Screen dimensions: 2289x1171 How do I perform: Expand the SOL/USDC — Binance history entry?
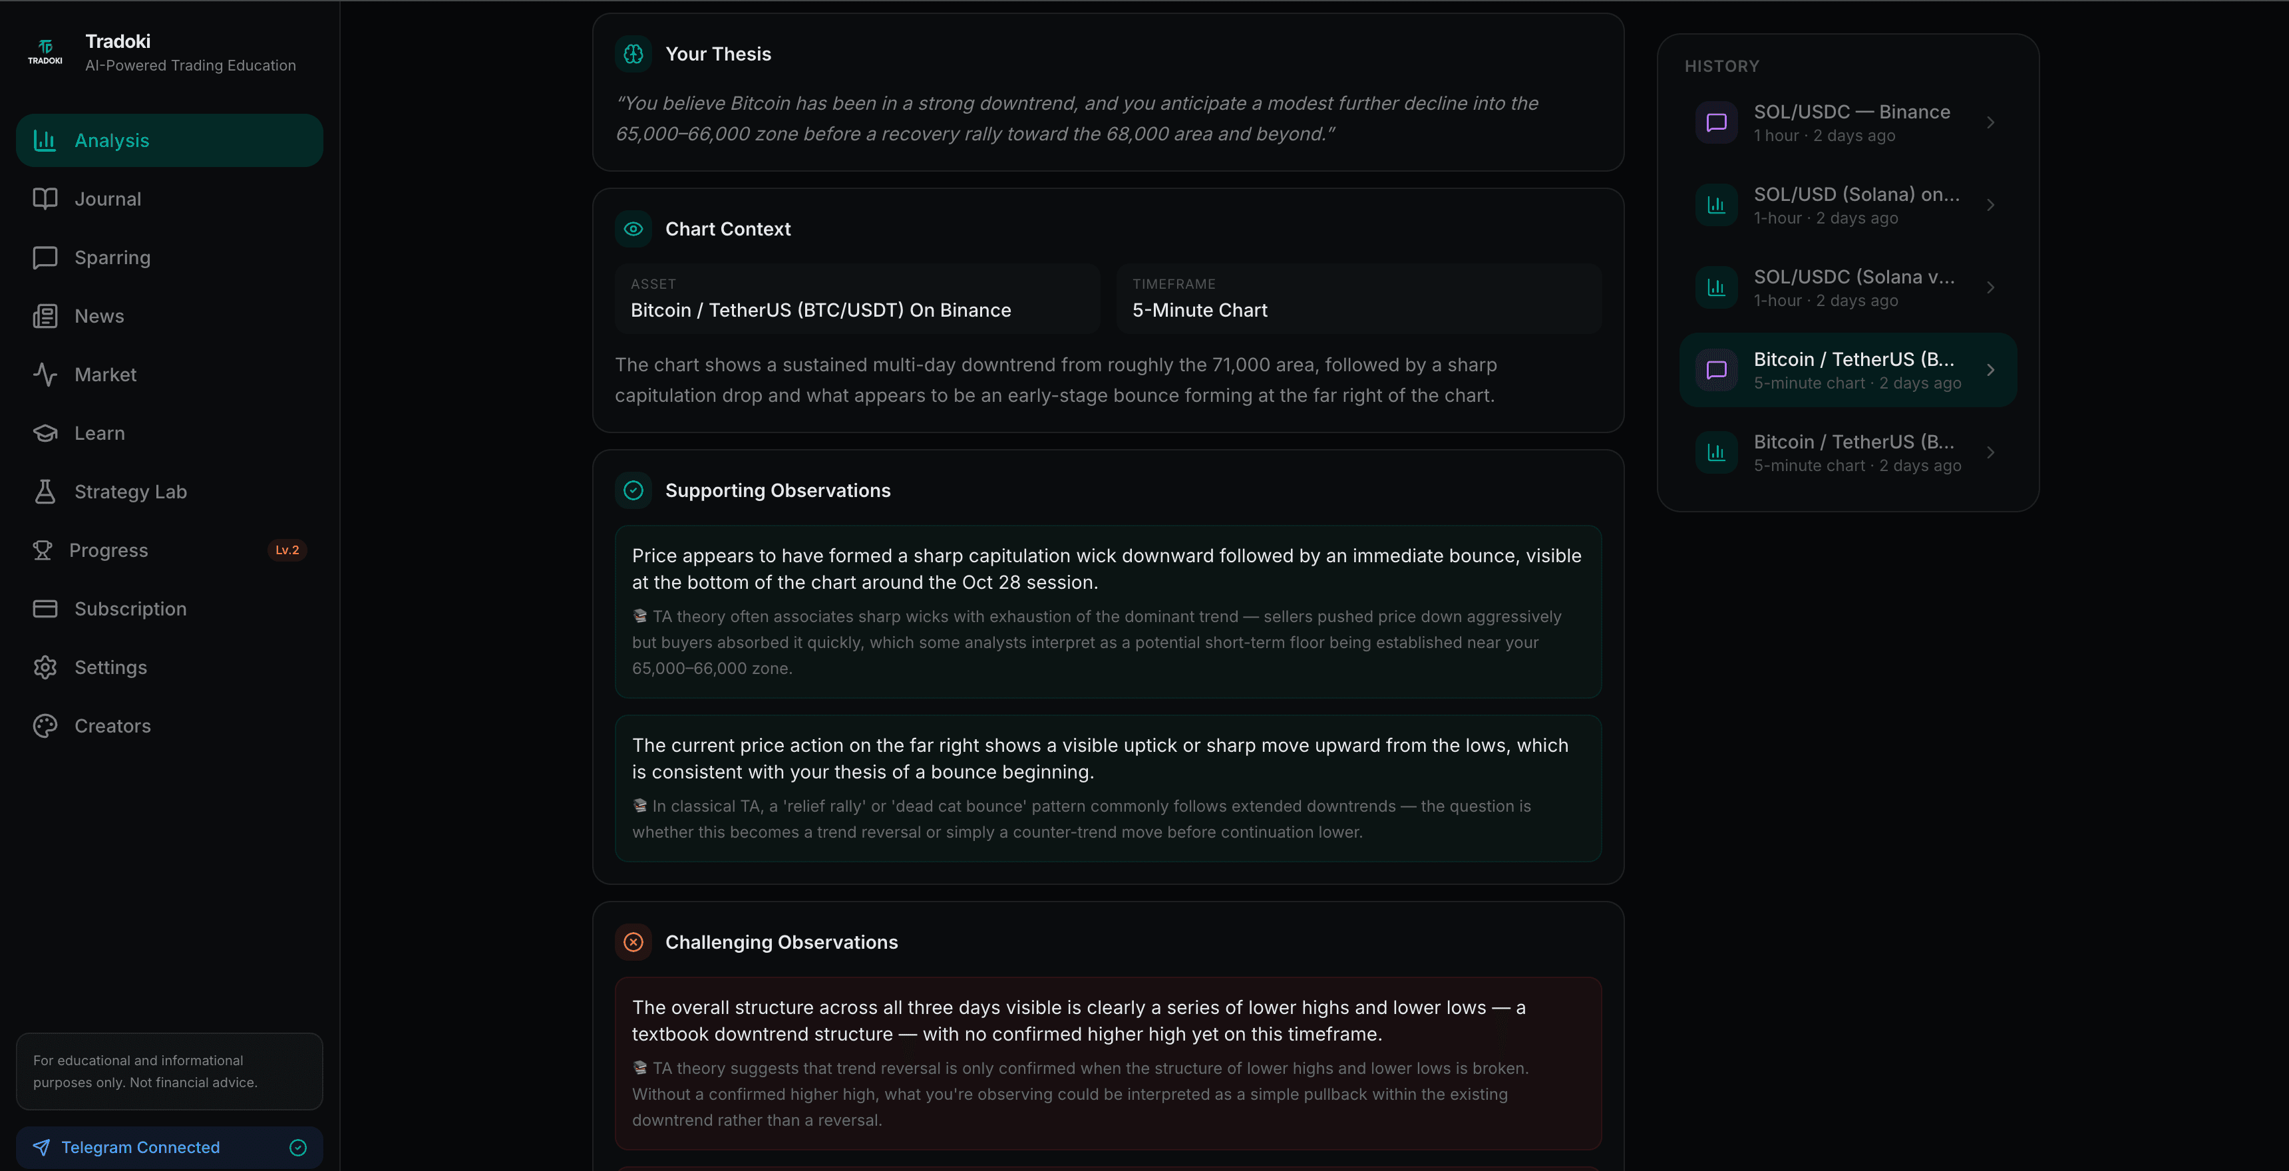1992,122
